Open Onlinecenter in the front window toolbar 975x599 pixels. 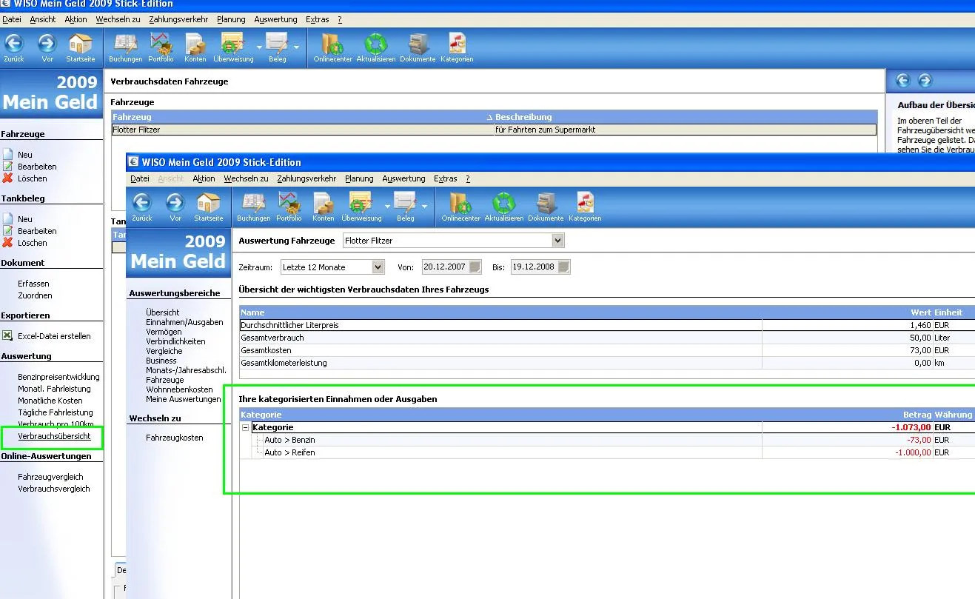tap(459, 204)
